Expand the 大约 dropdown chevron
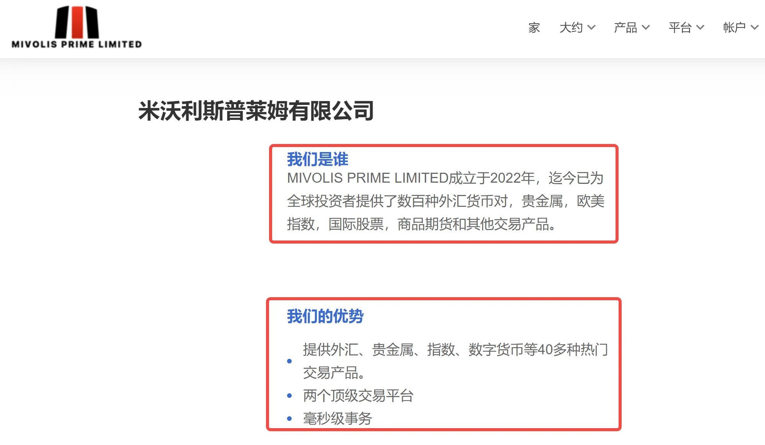The height and width of the screenshot is (445, 765). [591, 28]
